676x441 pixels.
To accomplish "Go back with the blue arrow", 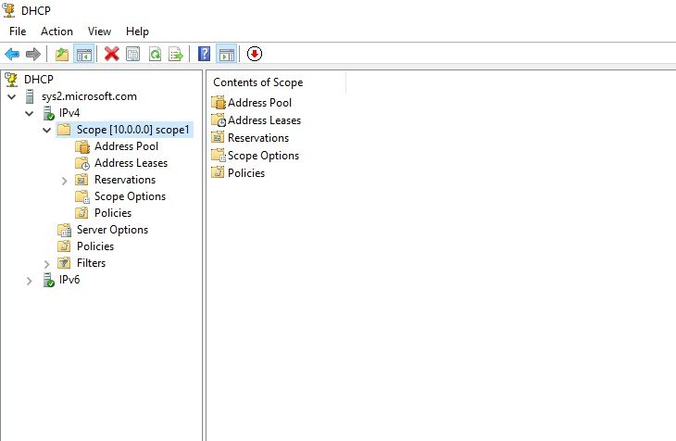I will tap(12, 54).
